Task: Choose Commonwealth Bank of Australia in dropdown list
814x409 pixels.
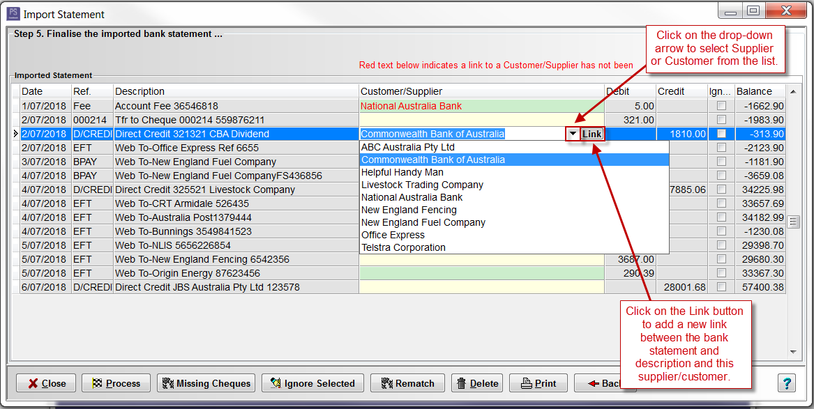Action: (514, 160)
